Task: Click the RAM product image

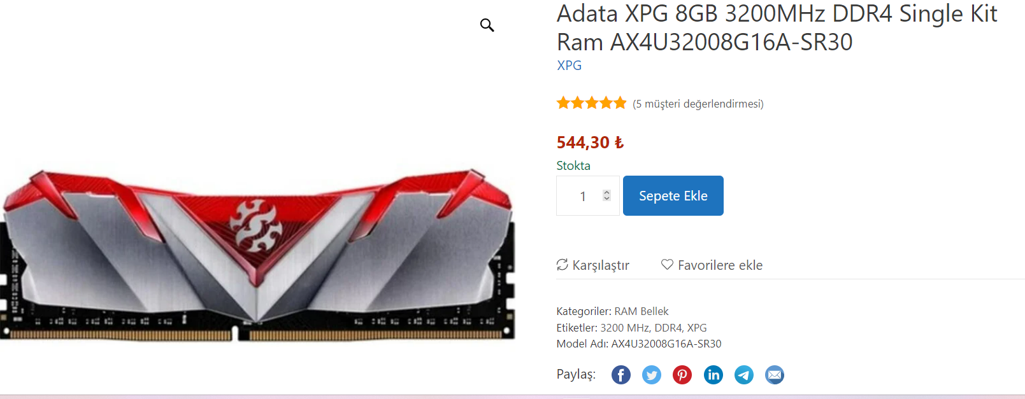Action: click(257, 255)
